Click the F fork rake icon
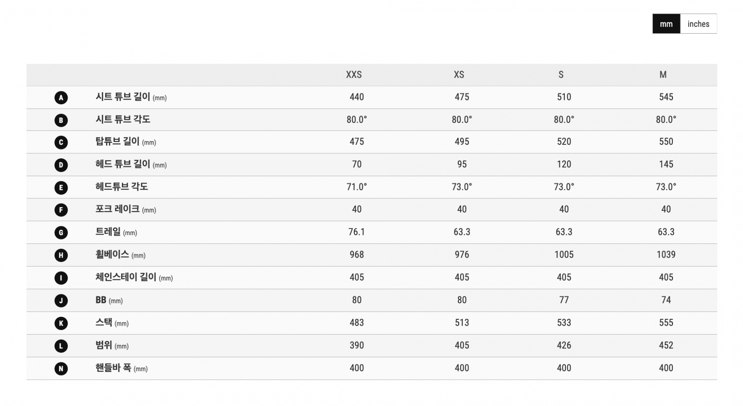 [61, 210]
